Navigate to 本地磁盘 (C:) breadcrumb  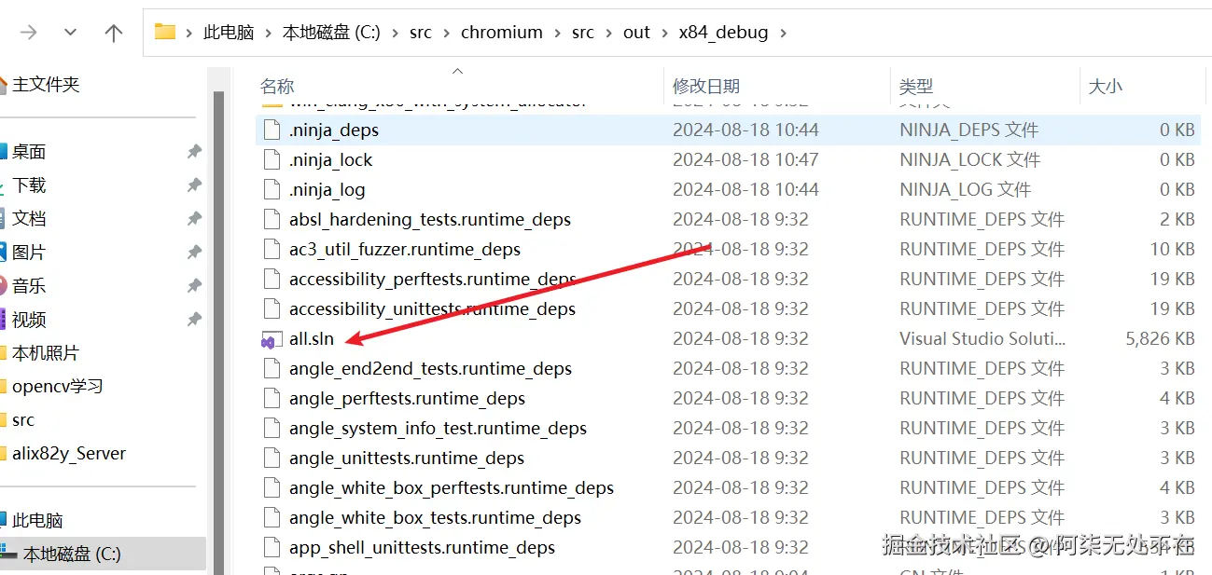pyautogui.click(x=331, y=33)
